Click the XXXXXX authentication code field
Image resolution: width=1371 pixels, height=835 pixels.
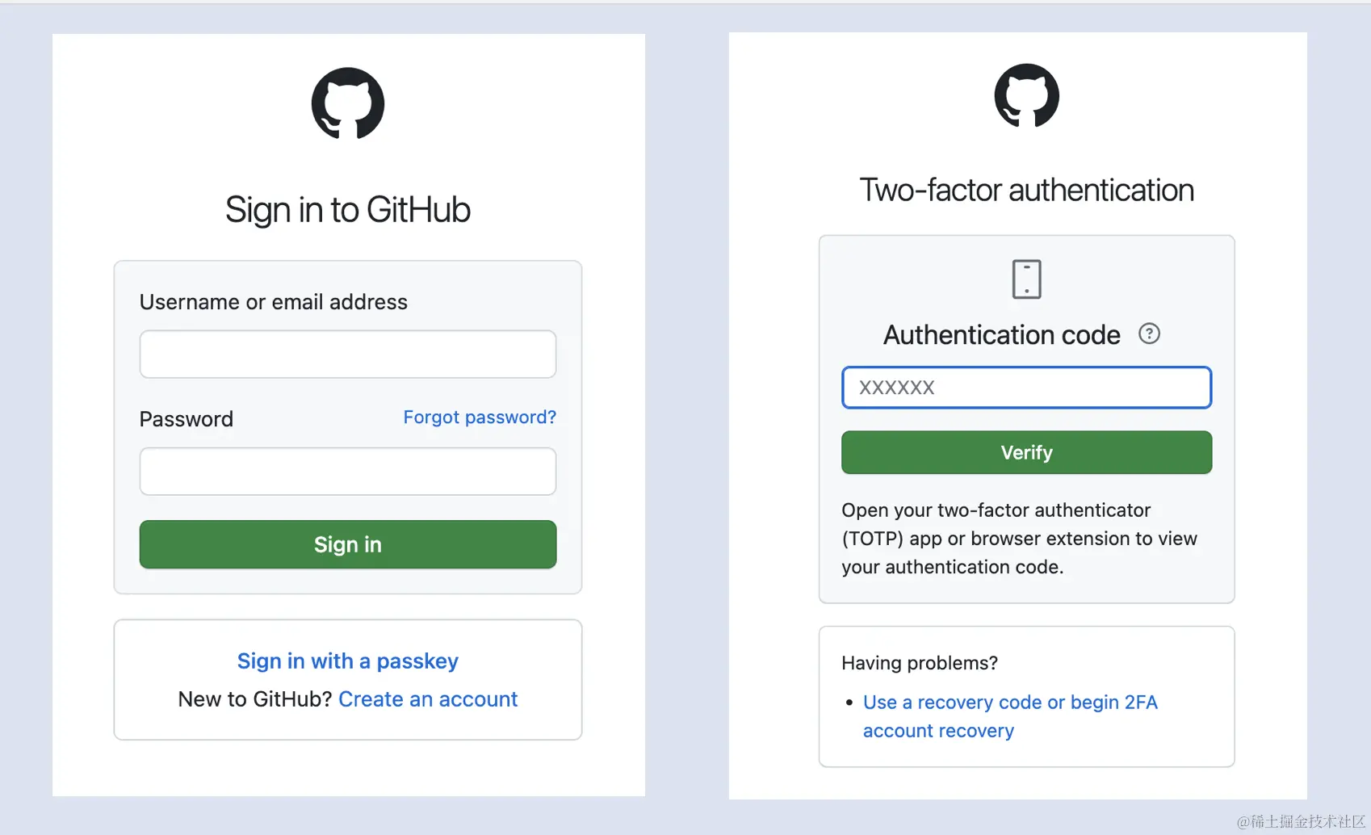1026,388
